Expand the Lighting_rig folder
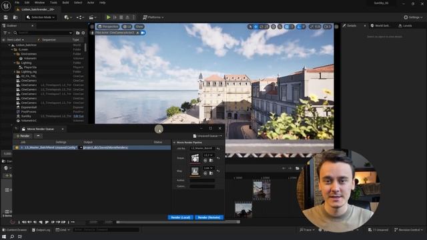This screenshot has width=427, height=240. tap(15, 72)
